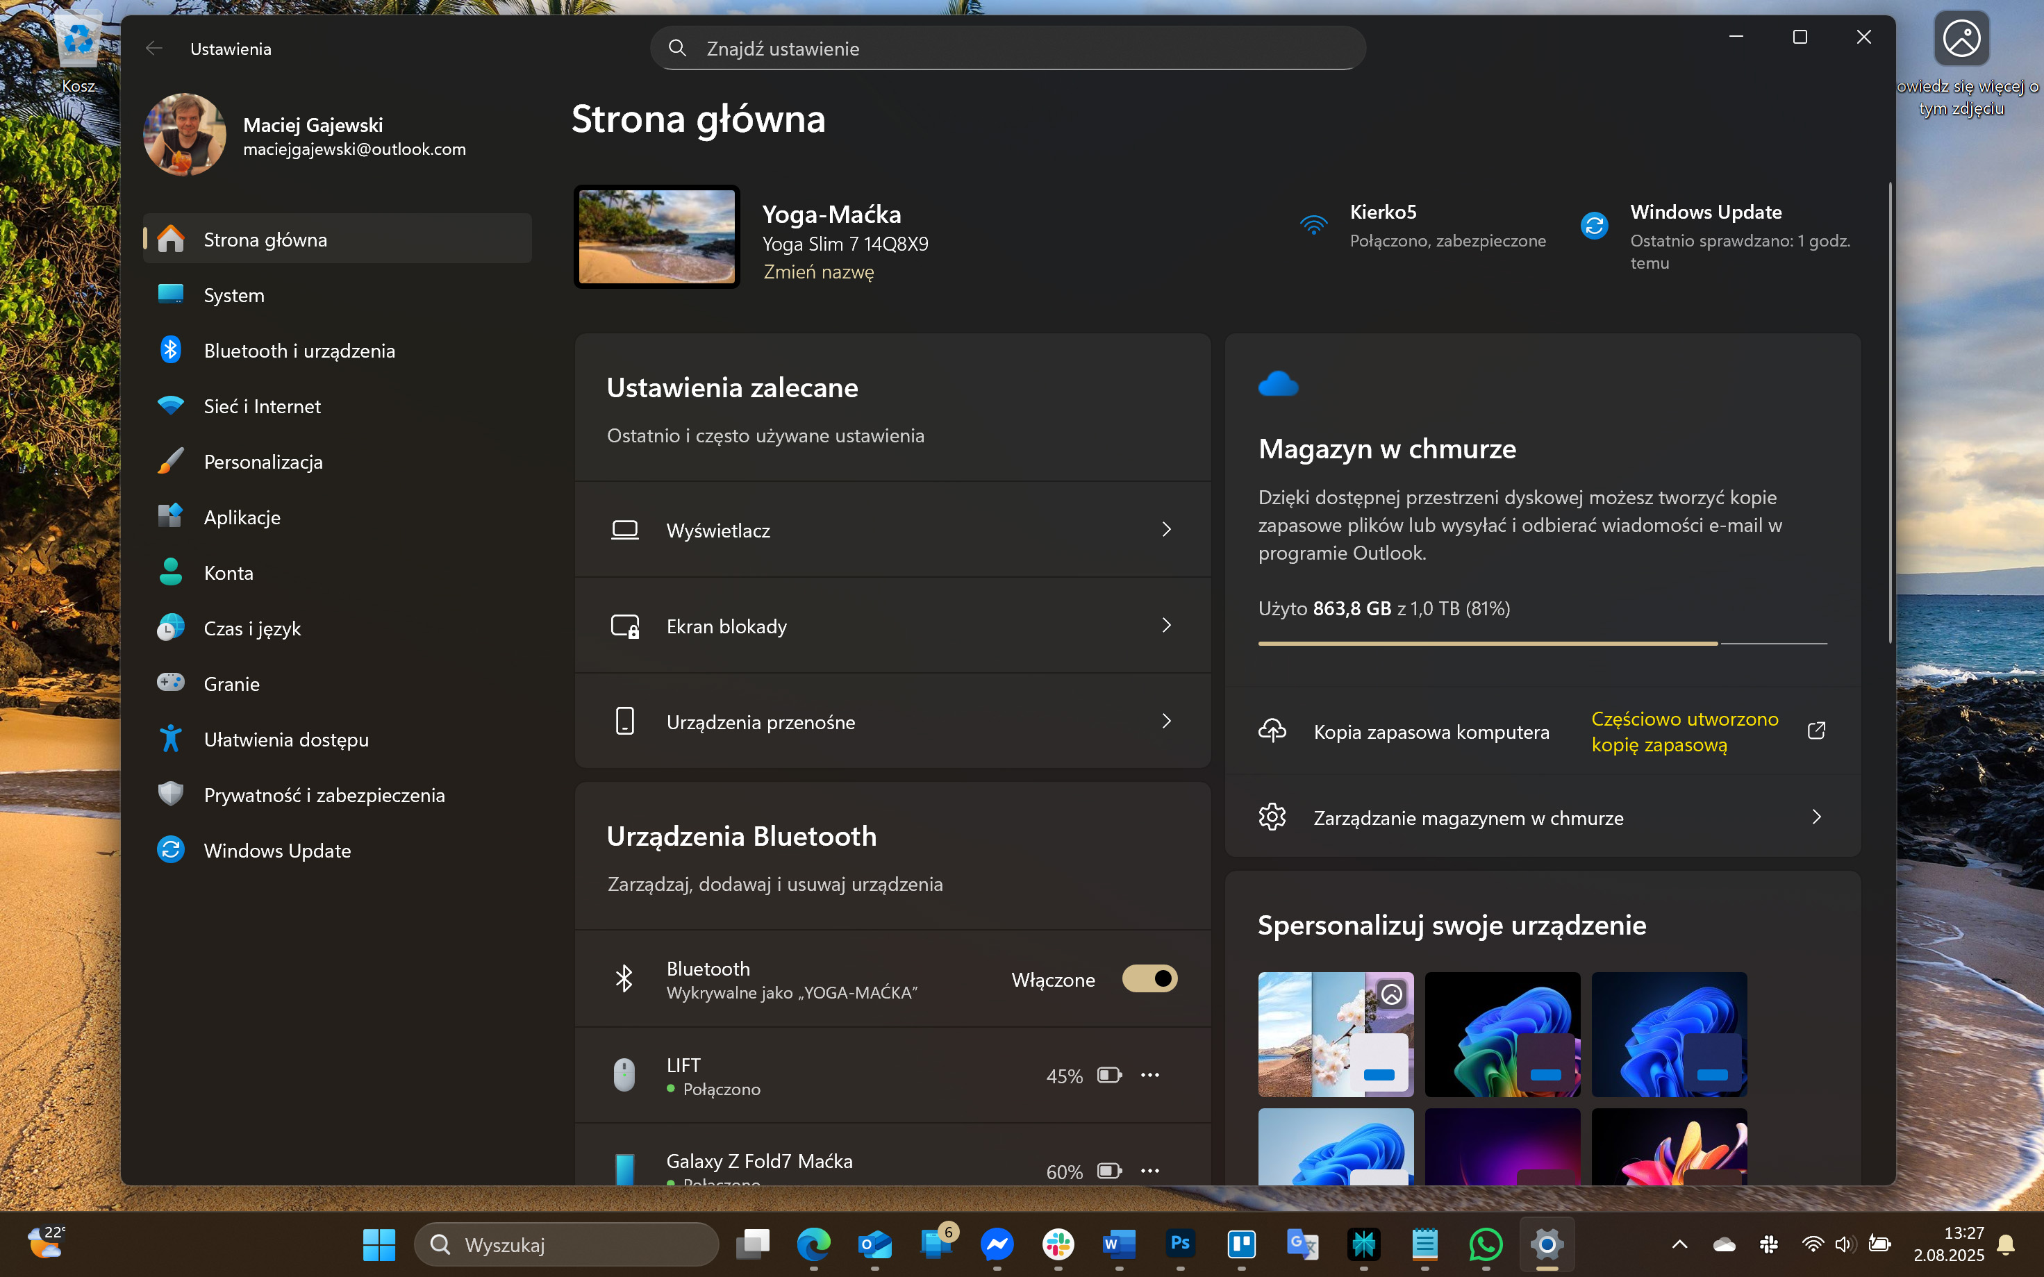This screenshot has height=1277, width=2044.
Task: Select Strona główna in sidebar
Action: point(337,239)
